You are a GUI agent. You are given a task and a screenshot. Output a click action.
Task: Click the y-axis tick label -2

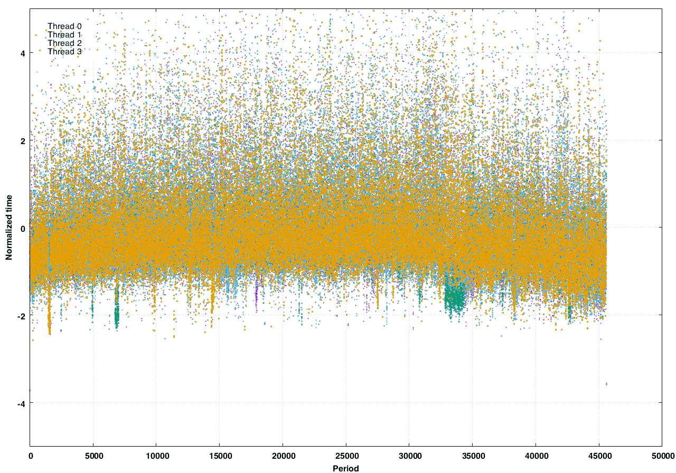(22, 316)
